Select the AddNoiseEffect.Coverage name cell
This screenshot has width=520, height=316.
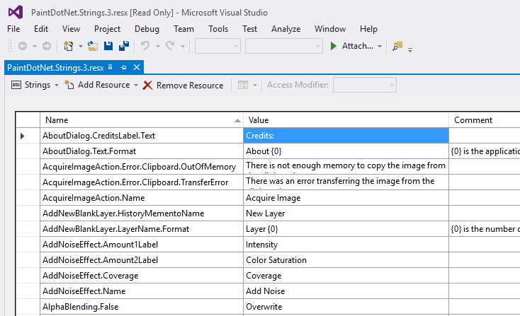pyautogui.click(x=142, y=276)
